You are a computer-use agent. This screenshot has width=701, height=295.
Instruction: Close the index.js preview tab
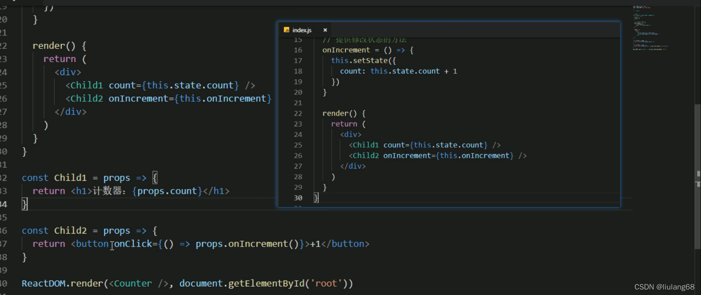pos(325,30)
